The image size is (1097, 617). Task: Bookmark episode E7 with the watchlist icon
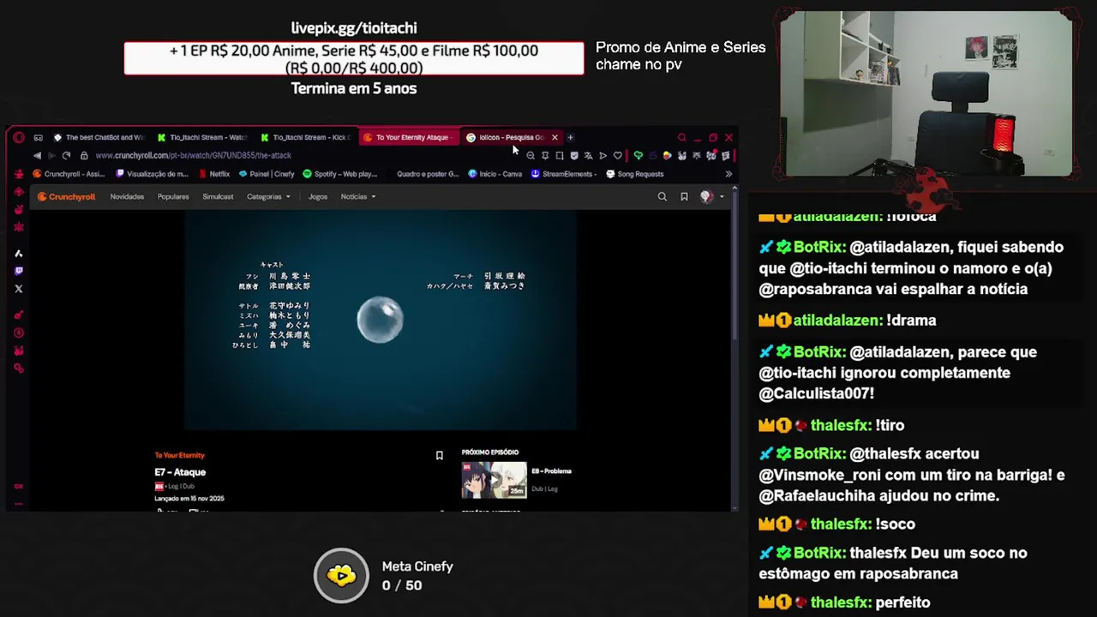439,456
